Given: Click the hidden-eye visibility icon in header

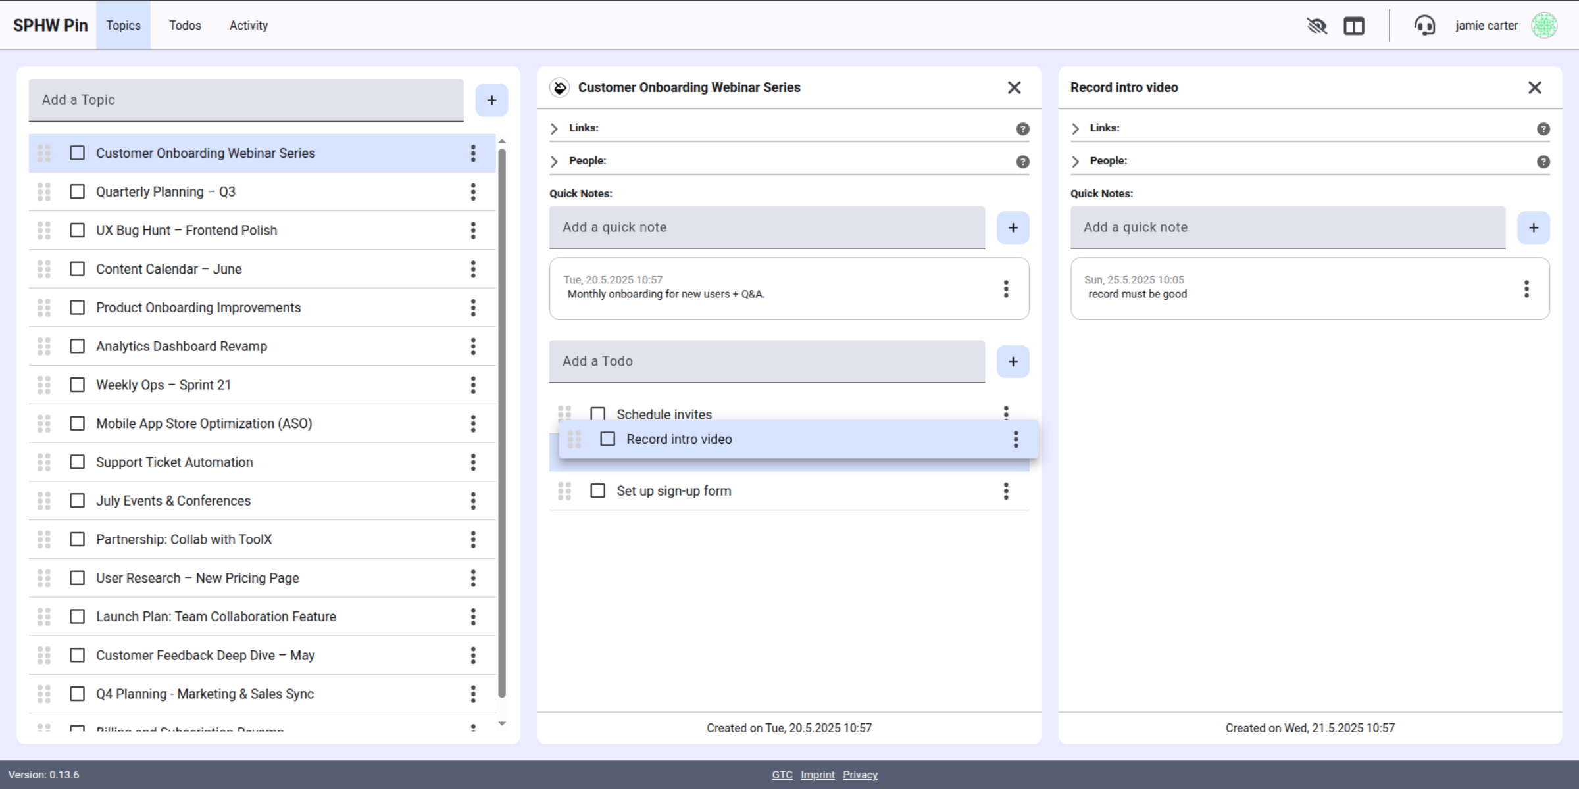Looking at the screenshot, I should [1316, 26].
